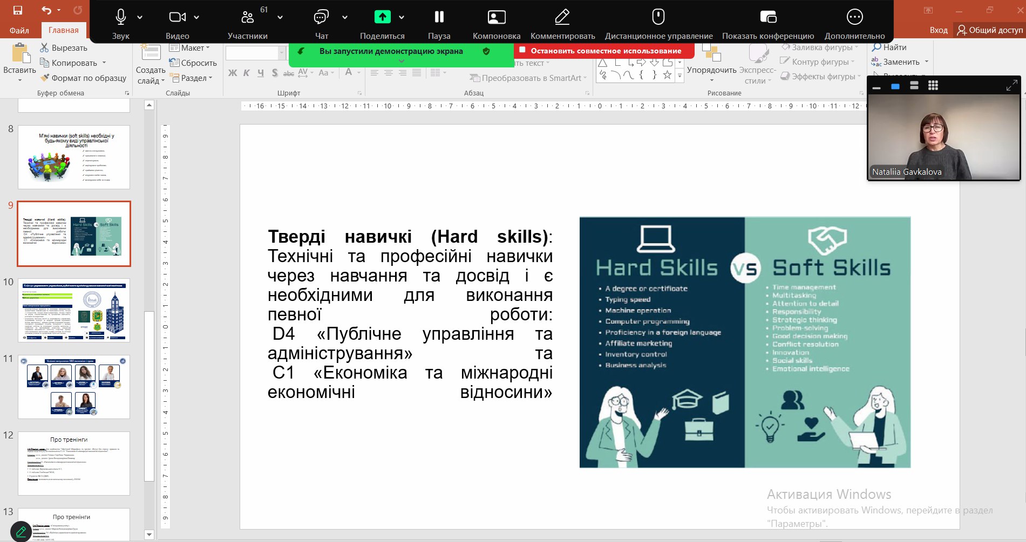Mute microphone with the Звук icon
The width and height of the screenshot is (1026, 542).
coord(120,17)
